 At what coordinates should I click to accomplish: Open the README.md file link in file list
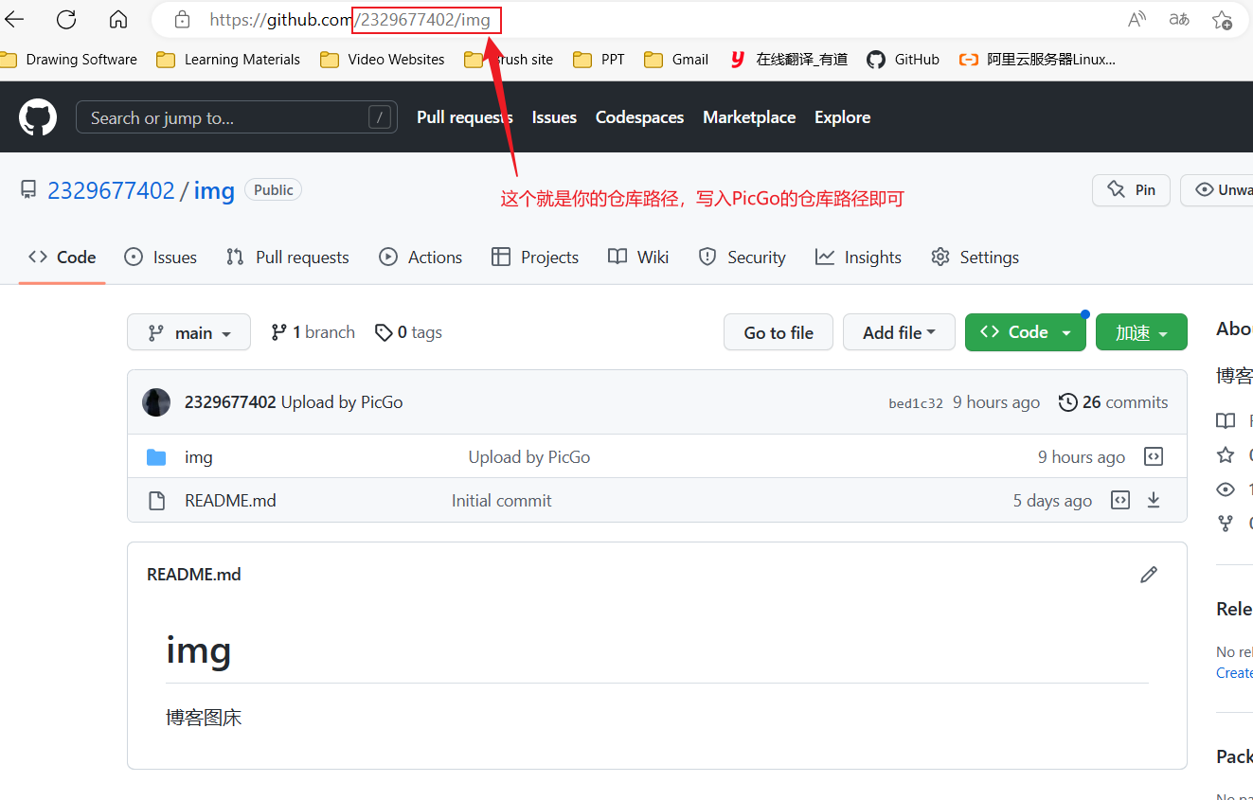tap(230, 501)
